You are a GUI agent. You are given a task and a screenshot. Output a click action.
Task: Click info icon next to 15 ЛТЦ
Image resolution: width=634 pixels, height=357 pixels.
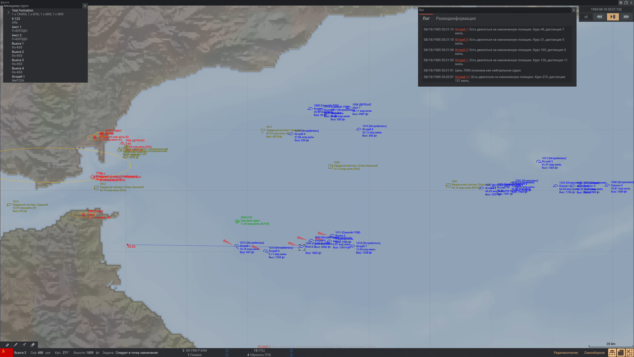291,350
